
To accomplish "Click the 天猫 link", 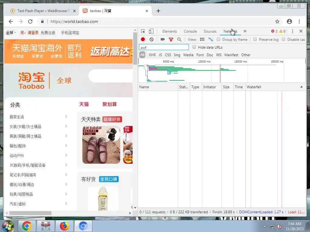I will [84, 104].
